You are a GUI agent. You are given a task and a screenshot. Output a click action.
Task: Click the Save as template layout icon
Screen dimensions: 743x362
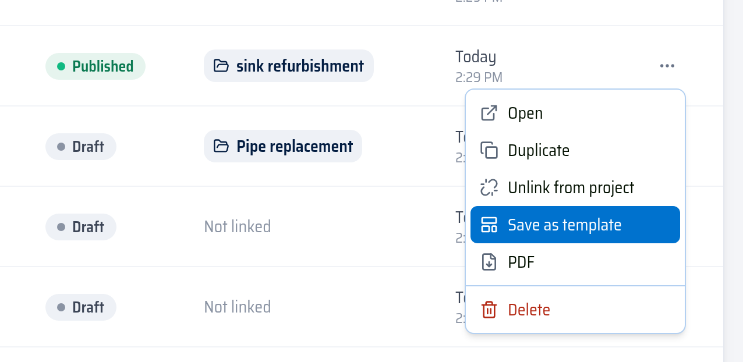(x=489, y=225)
